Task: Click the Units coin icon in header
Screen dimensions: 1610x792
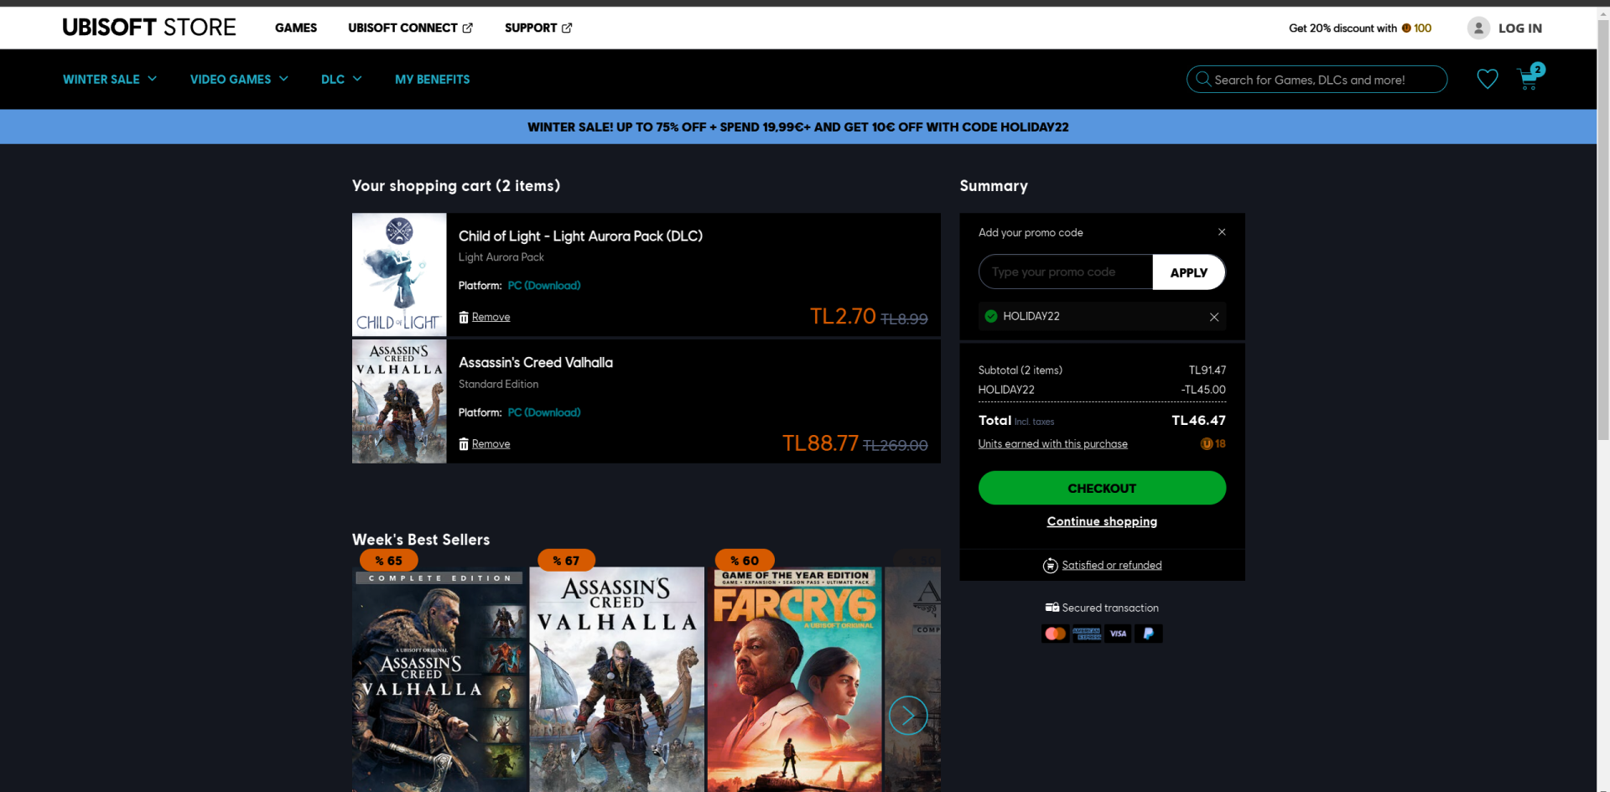Action: tap(1406, 28)
